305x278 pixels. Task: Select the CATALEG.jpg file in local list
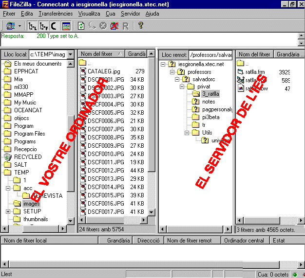click(103, 71)
